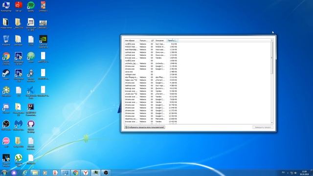Select the csrss.exe process row
Screen dimensions: 313x176
point(151,72)
